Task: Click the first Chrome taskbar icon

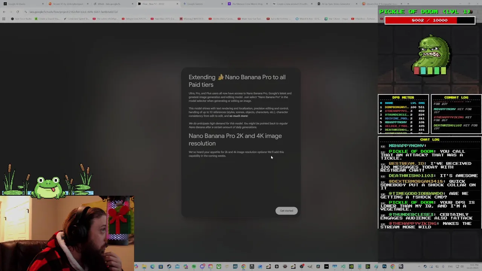Action: click(x=244, y=267)
